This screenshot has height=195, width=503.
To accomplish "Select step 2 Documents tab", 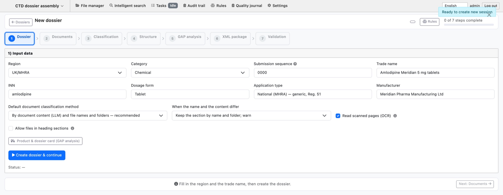I will 58,38.
